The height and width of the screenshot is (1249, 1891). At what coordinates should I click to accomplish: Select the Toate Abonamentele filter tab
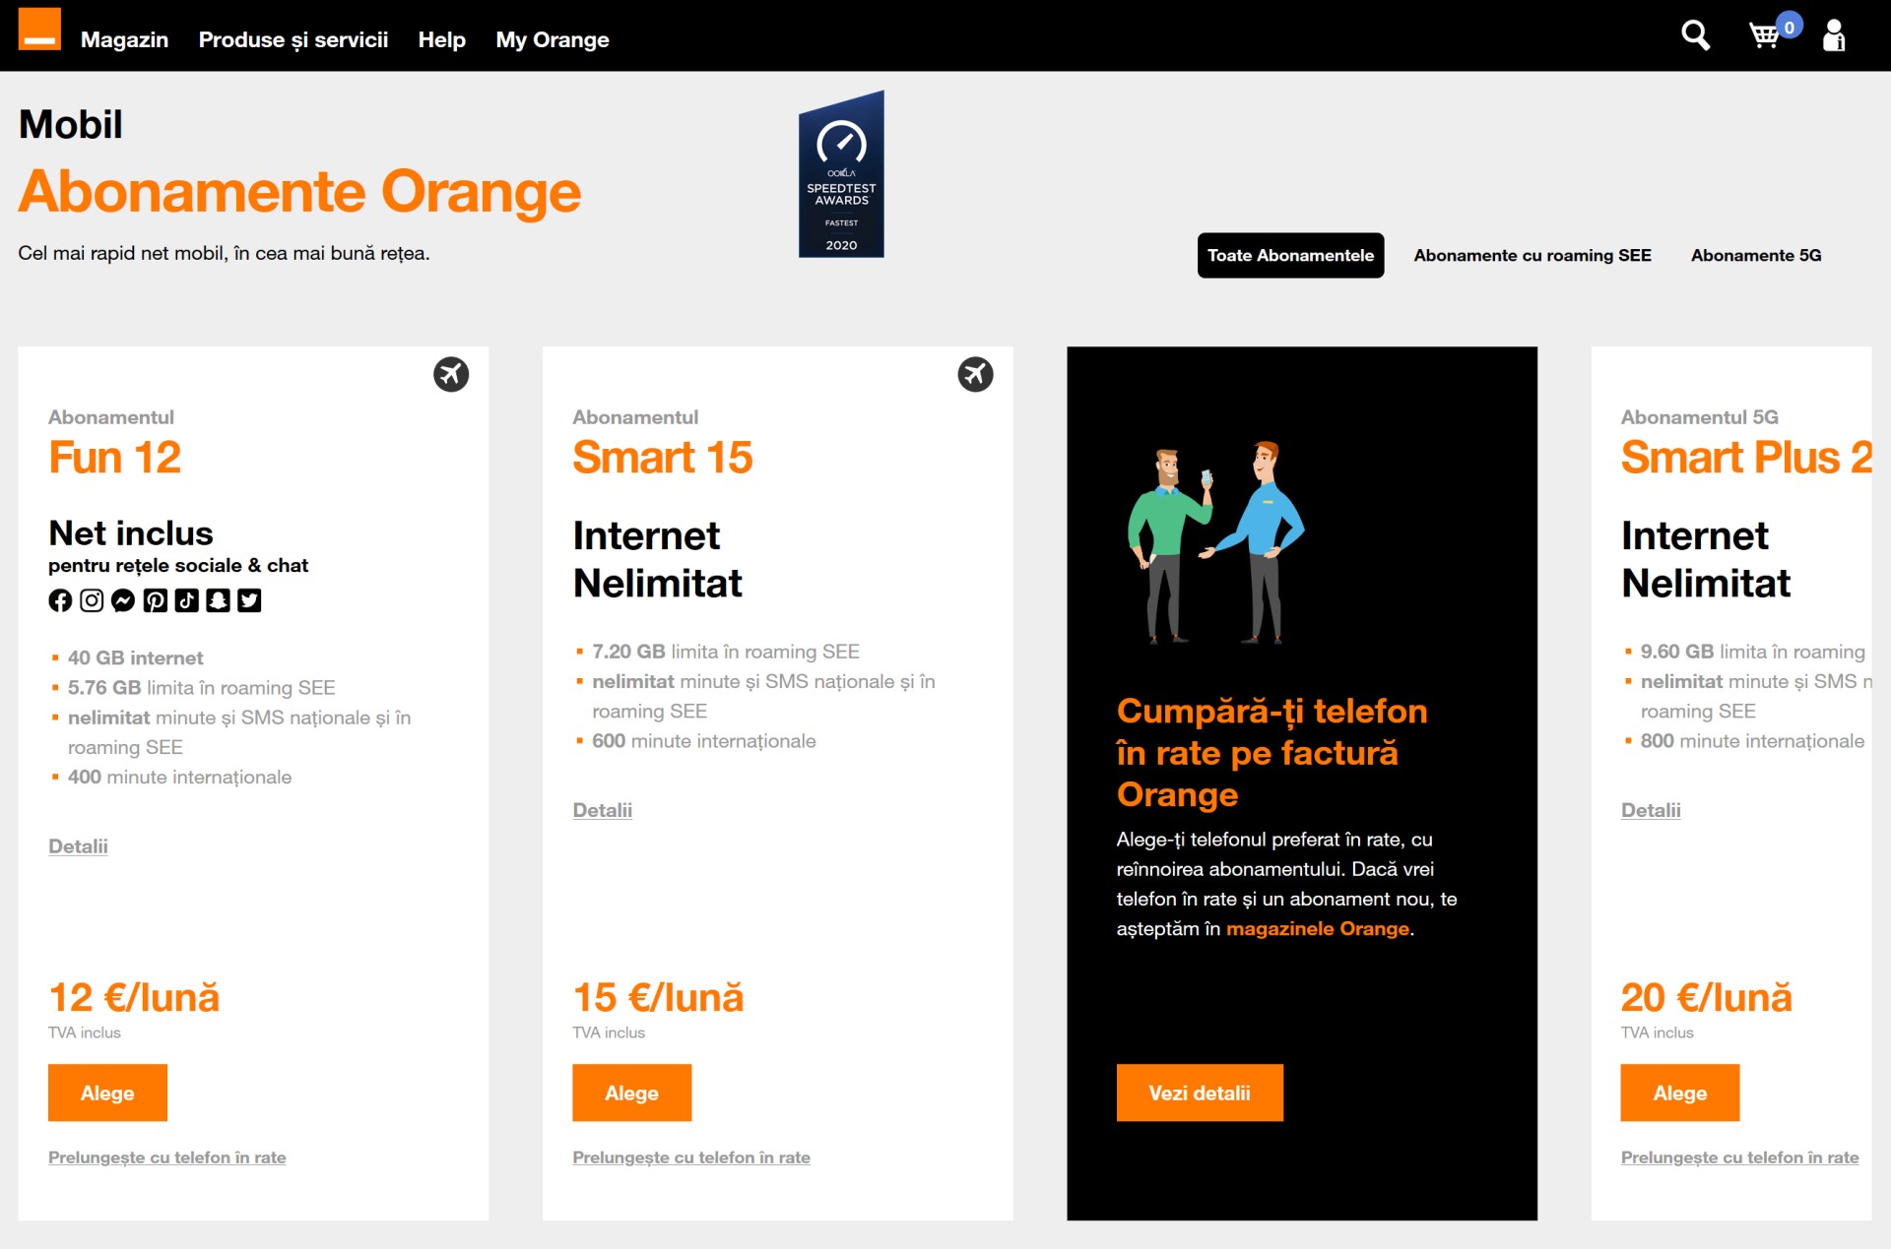pos(1290,255)
